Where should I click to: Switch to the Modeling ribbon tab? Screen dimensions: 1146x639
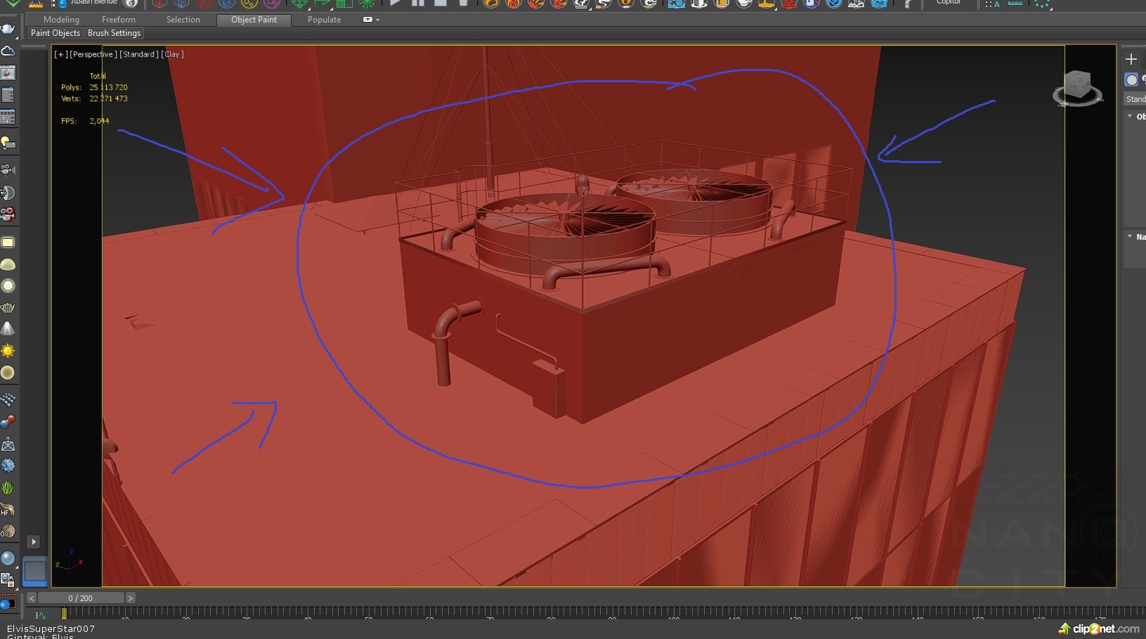pos(61,20)
